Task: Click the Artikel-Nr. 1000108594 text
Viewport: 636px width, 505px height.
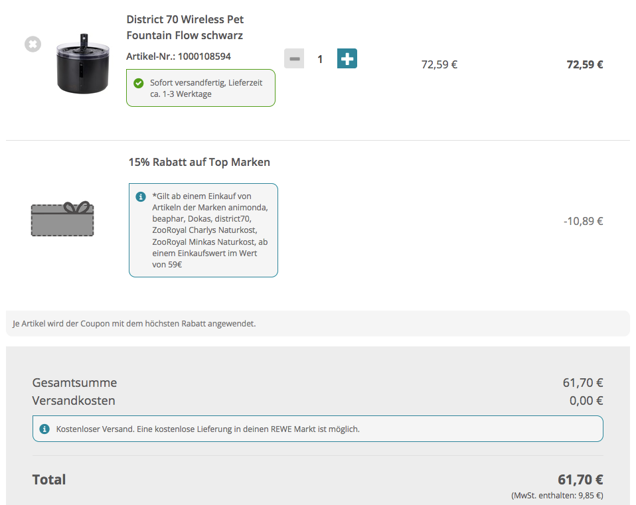Action: (x=179, y=56)
